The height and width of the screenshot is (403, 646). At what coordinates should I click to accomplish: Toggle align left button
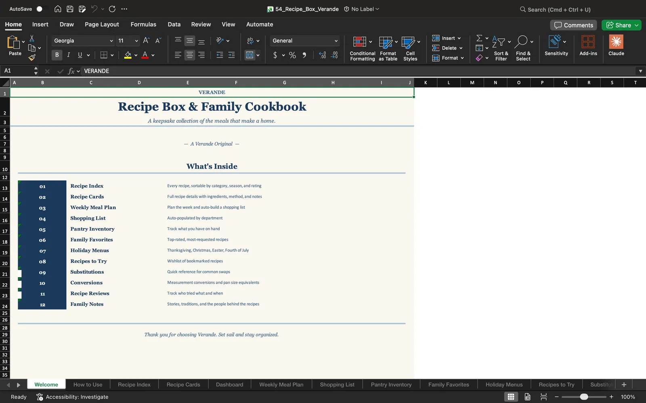point(178,55)
